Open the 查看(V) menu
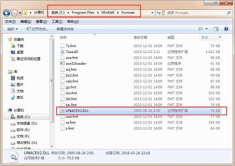 [x=42, y=21]
